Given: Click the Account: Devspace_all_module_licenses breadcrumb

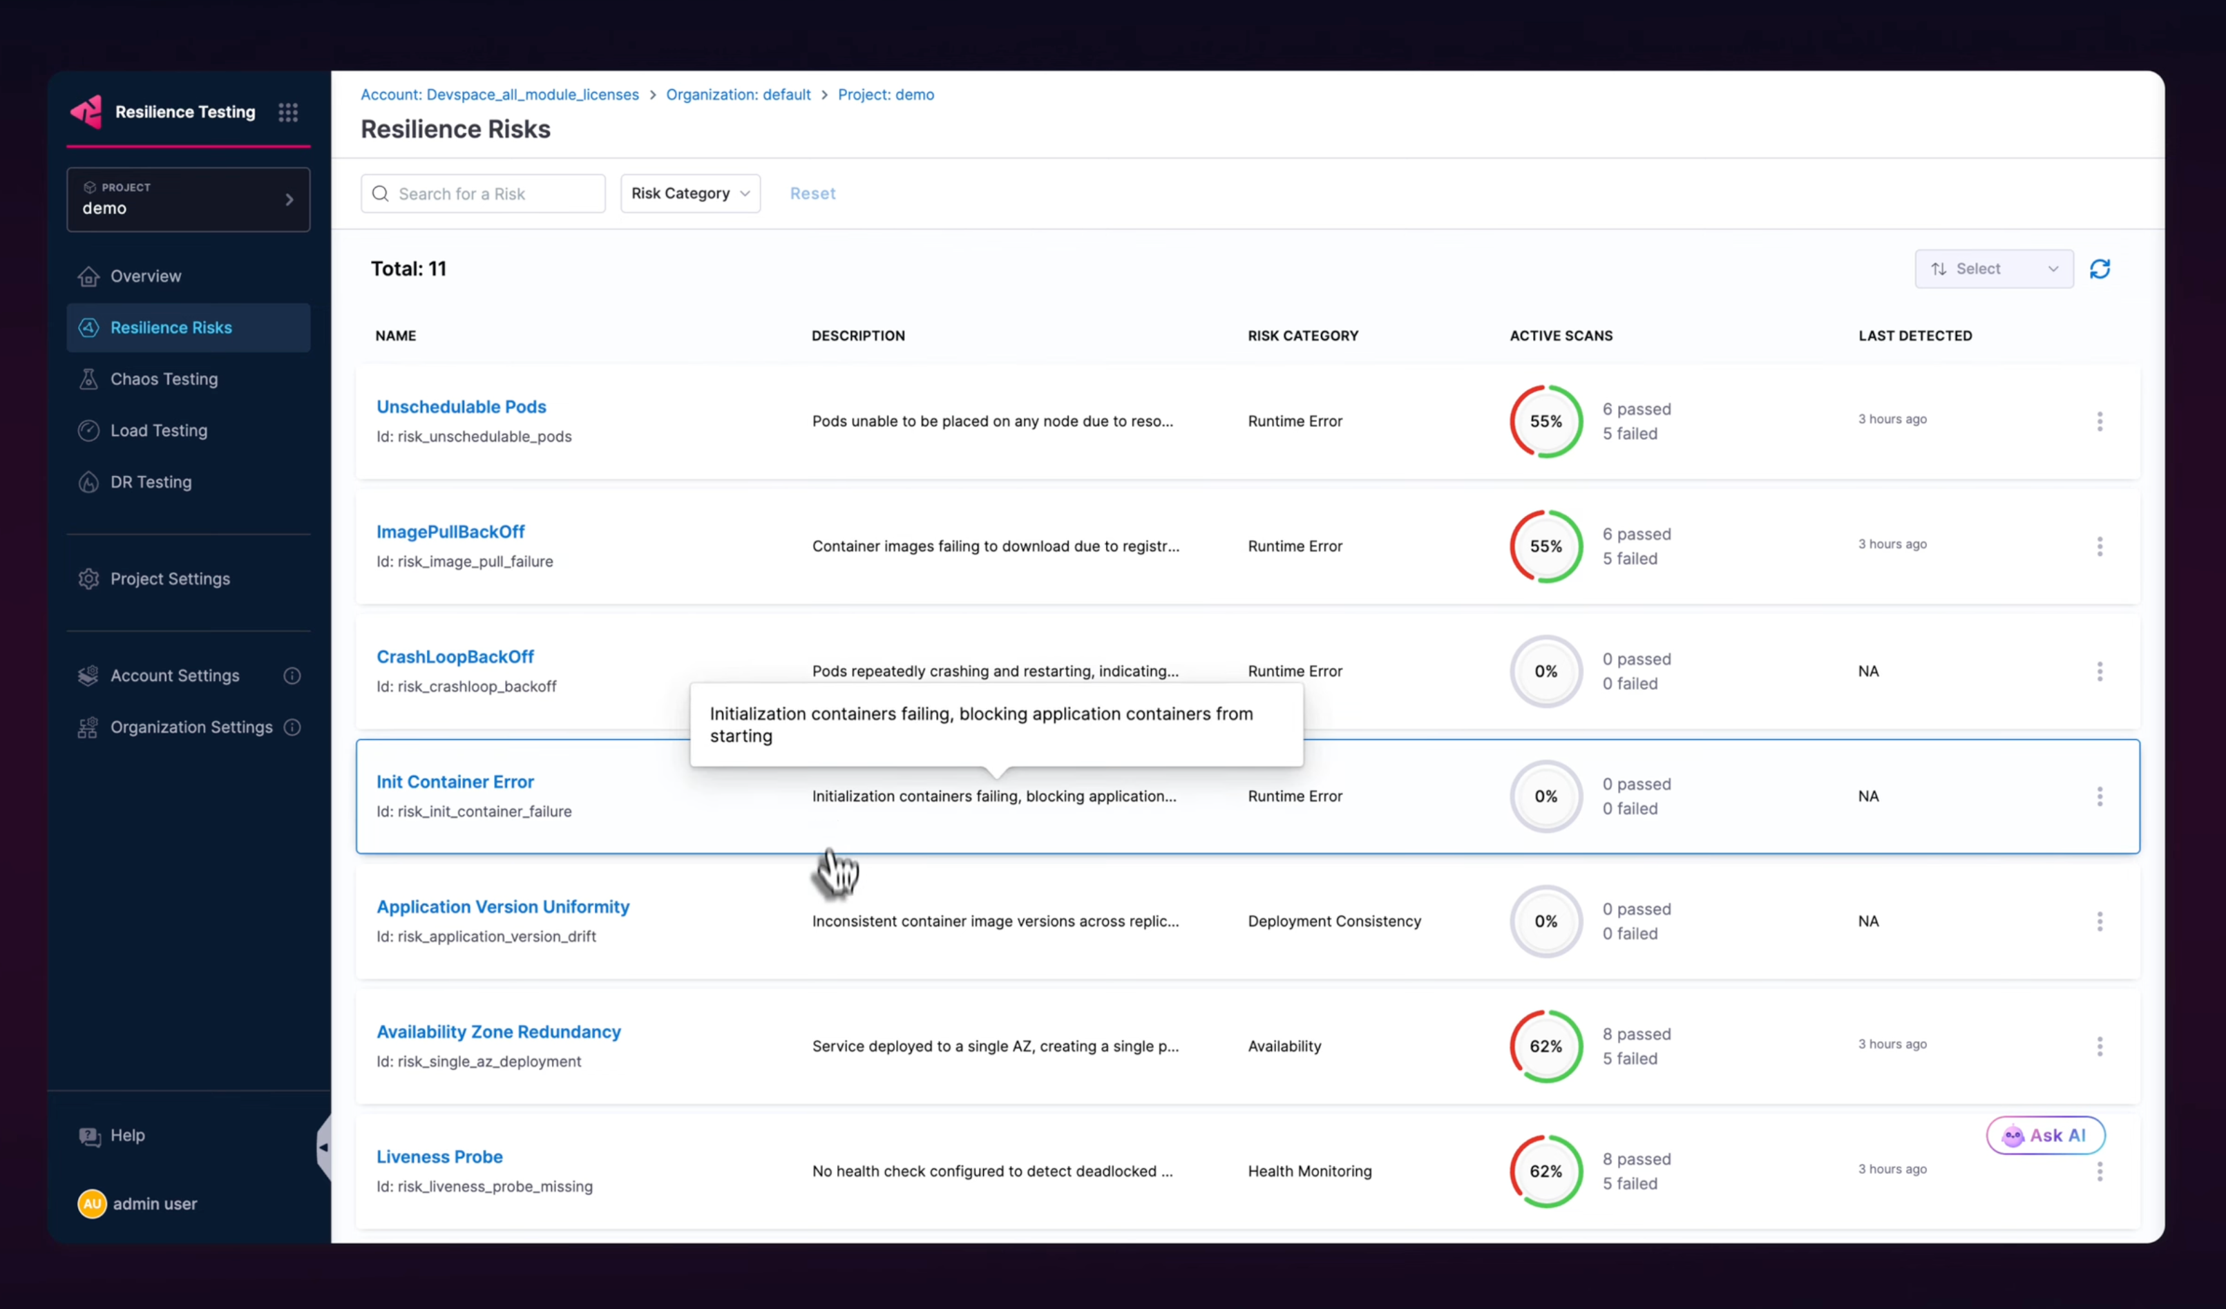Looking at the screenshot, I should pos(499,95).
